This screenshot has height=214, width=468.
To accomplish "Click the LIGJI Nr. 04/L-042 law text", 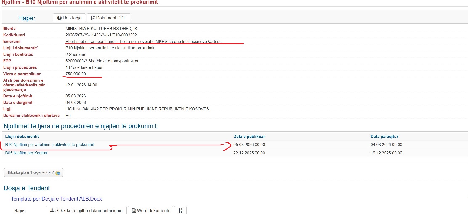I will point(137,109).
